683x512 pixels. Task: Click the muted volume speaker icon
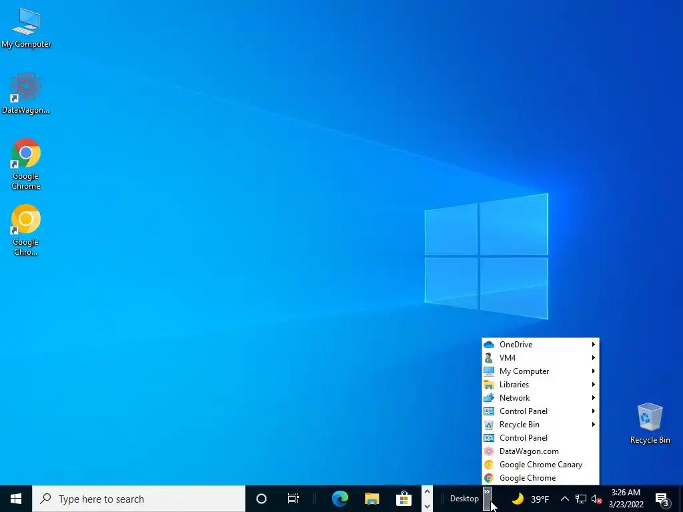coord(596,499)
